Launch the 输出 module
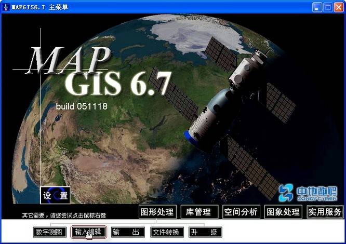 pyautogui.click(x=128, y=232)
